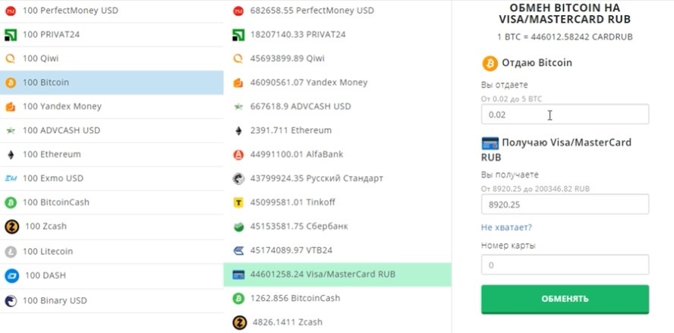Select 100 BitcoinCash to give
Image resolution: width=674 pixels, height=333 pixels.
tap(112, 203)
